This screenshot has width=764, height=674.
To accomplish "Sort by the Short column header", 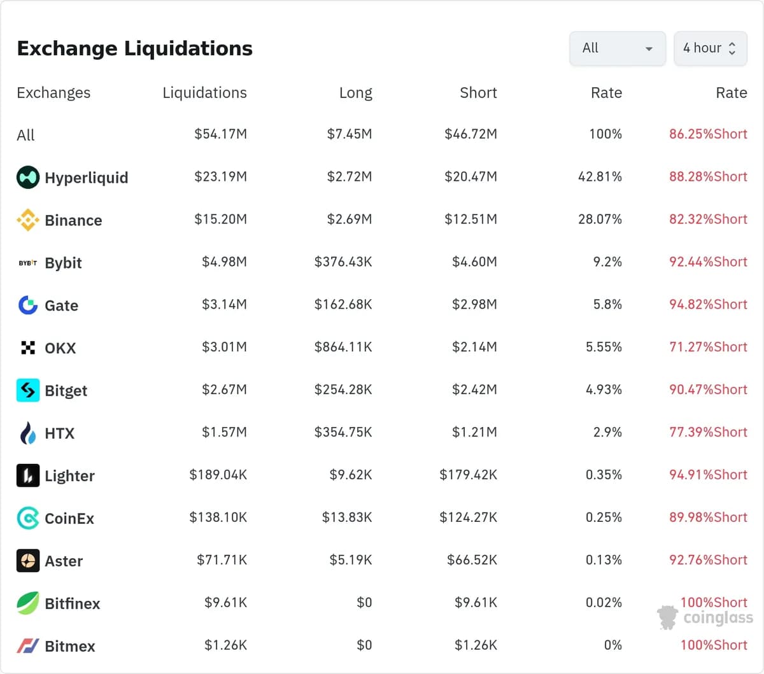I will tap(478, 92).
